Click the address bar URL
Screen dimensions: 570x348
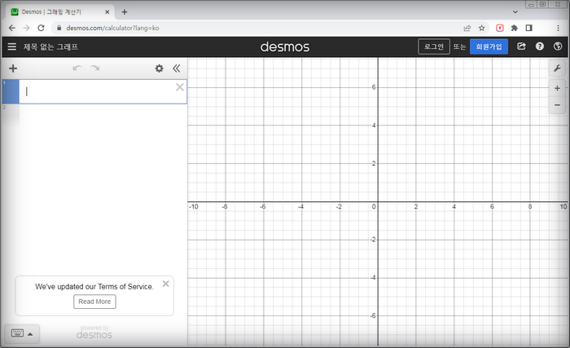coord(112,28)
